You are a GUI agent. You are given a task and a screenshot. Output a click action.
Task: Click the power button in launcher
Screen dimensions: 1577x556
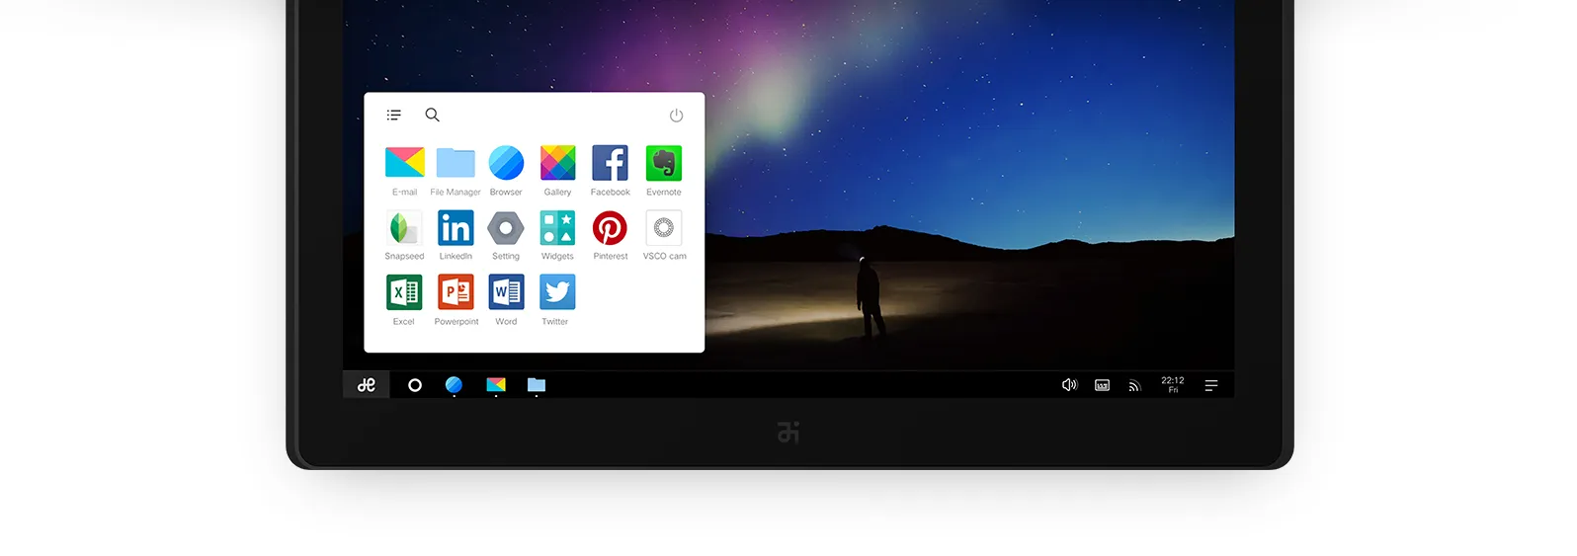point(676,116)
